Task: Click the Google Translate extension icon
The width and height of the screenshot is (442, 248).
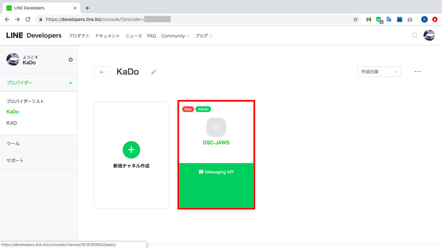Action: pos(389,19)
